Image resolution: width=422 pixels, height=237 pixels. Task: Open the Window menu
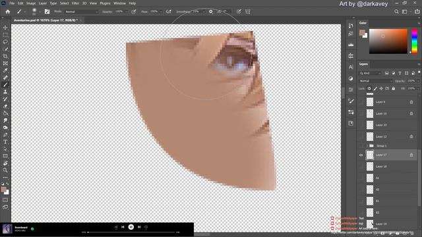tap(119, 3)
